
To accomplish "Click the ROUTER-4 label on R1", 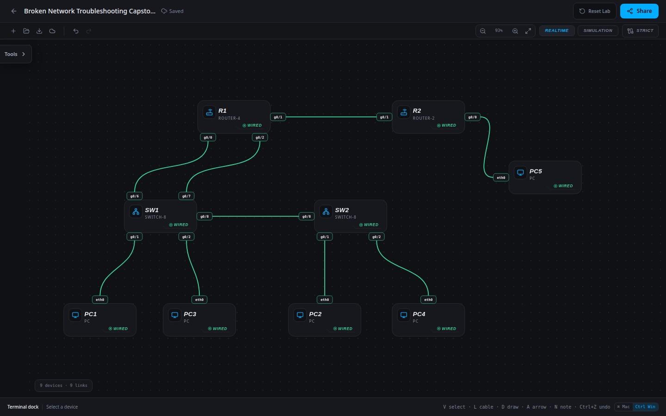I will [229, 118].
